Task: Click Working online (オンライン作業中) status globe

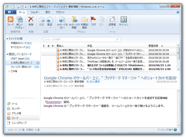Action: (175, 130)
